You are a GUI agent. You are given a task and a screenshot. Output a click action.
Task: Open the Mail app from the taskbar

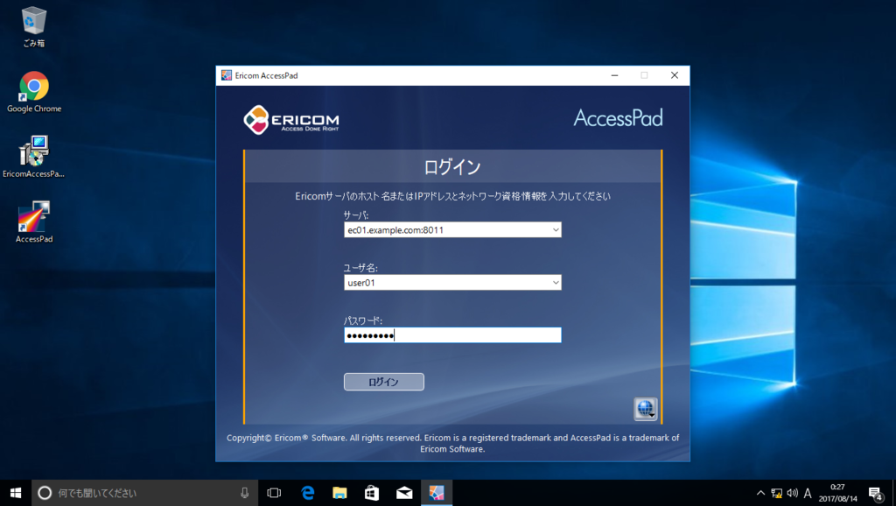[x=404, y=493]
